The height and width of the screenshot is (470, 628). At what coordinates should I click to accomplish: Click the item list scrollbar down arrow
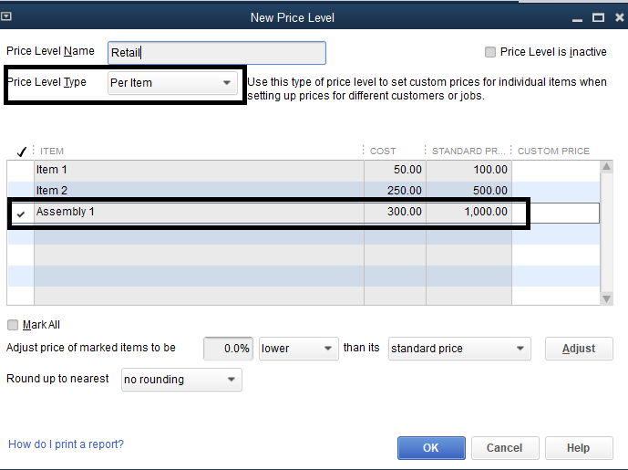[607, 298]
